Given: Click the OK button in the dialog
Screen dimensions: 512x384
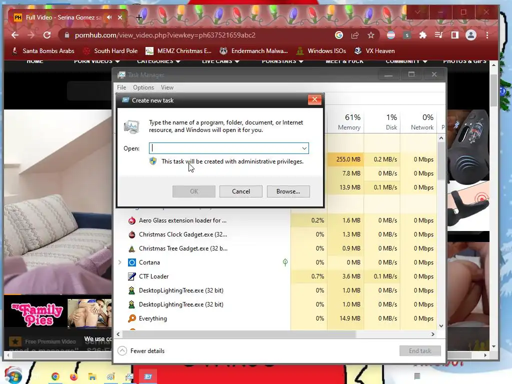Looking at the screenshot, I should pyautogui.click(x=194, y=191).
